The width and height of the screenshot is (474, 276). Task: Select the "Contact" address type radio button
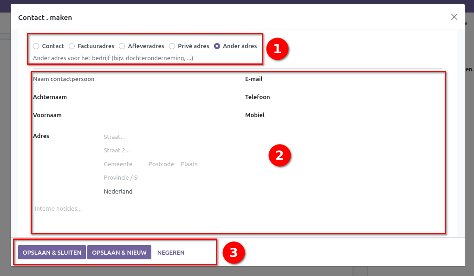coord(36,46)
